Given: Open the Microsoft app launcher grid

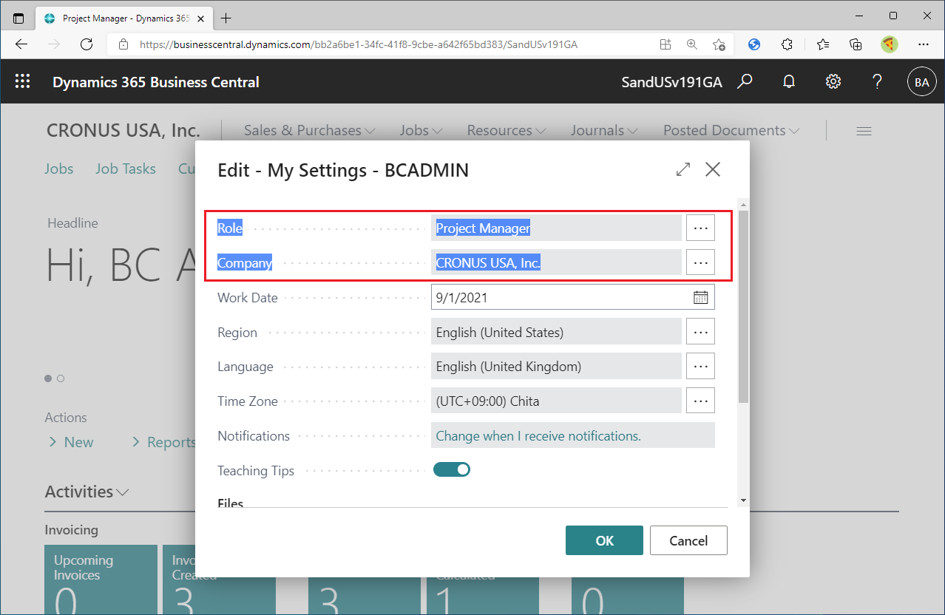Looking at the screenshot, I should tap(22, 81).
